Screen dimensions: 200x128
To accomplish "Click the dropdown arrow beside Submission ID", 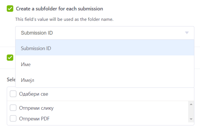I will (x=187, y=33).
